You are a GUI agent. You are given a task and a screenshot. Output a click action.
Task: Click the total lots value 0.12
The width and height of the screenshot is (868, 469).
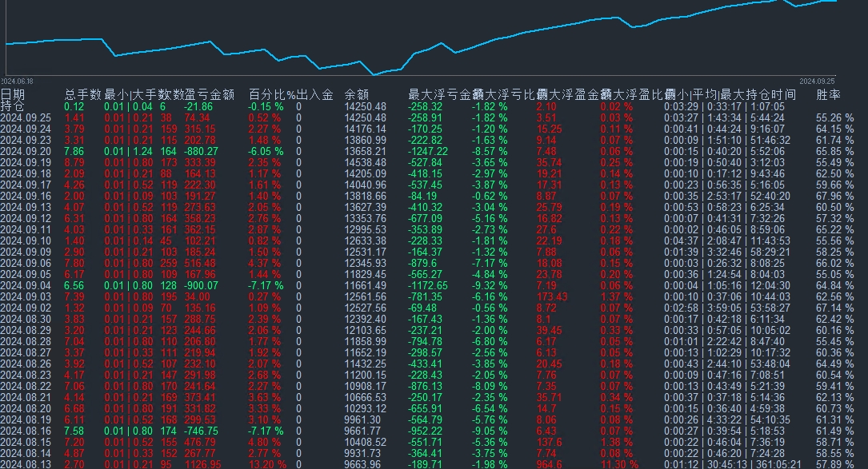pyautogui.click(x=74, y=107)
